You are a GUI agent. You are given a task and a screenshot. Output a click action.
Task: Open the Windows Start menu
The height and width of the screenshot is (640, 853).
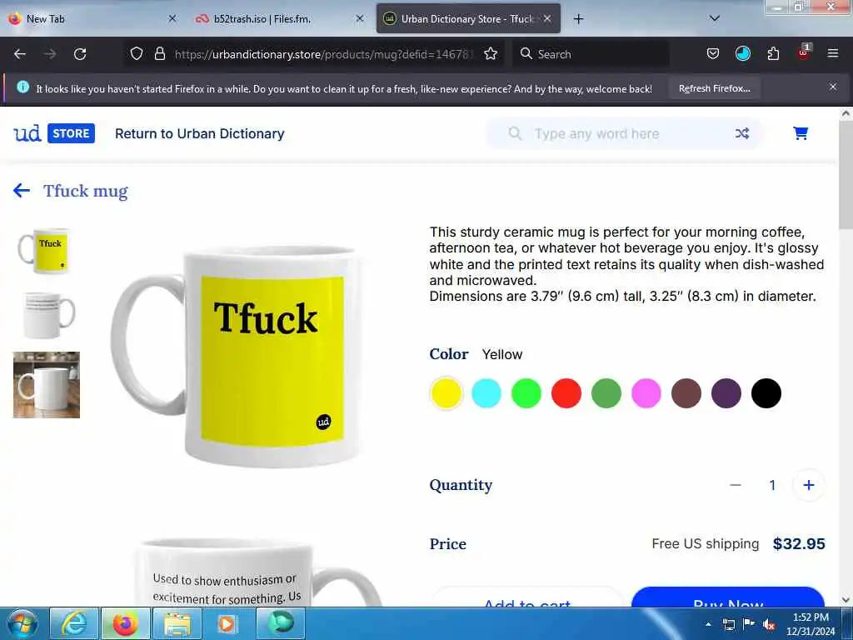click(x=22, y=623)
